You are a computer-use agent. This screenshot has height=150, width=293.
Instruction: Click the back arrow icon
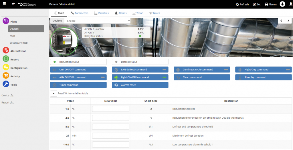pos(13,4)
